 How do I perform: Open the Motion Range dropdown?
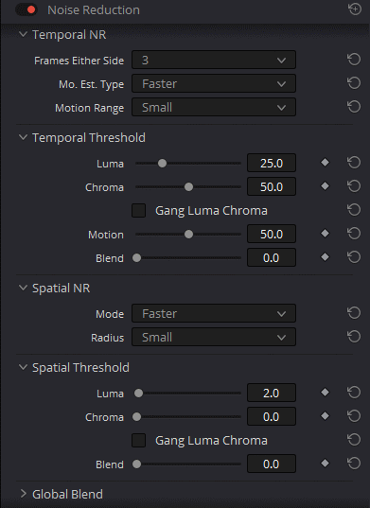tap(214, 107)
